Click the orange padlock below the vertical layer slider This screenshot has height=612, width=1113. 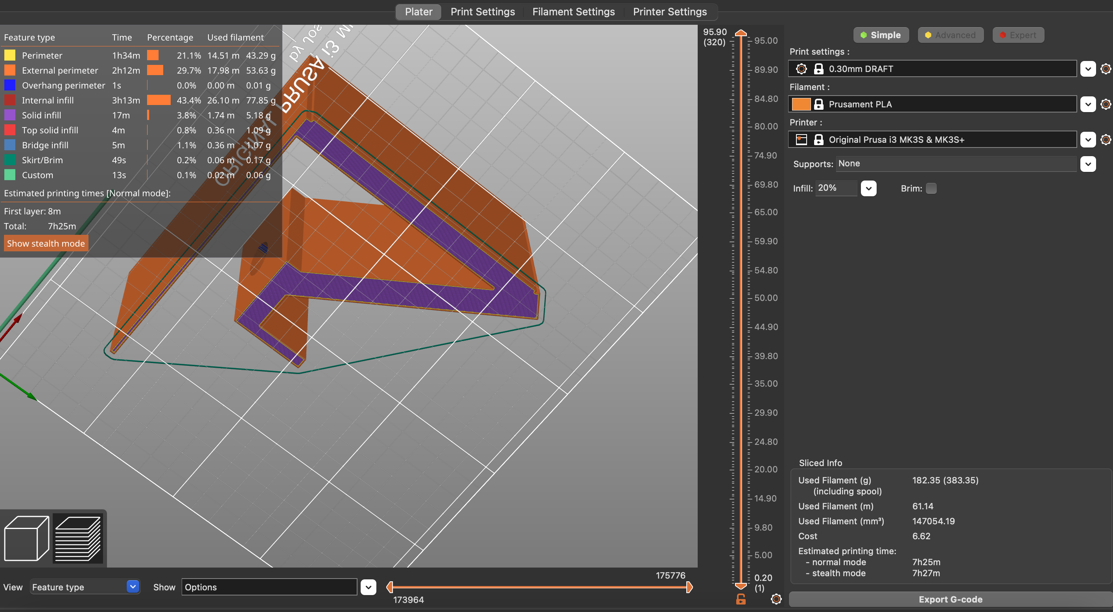pyautogui.click(x=741, y=599)
